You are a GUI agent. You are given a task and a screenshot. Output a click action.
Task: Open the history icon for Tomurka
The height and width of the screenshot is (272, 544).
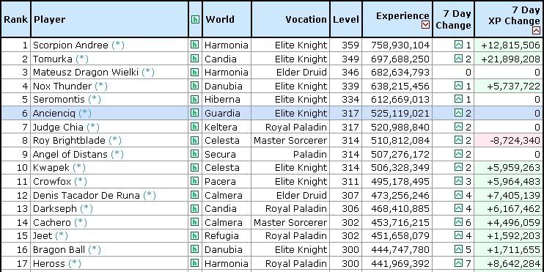click(195, 59)
